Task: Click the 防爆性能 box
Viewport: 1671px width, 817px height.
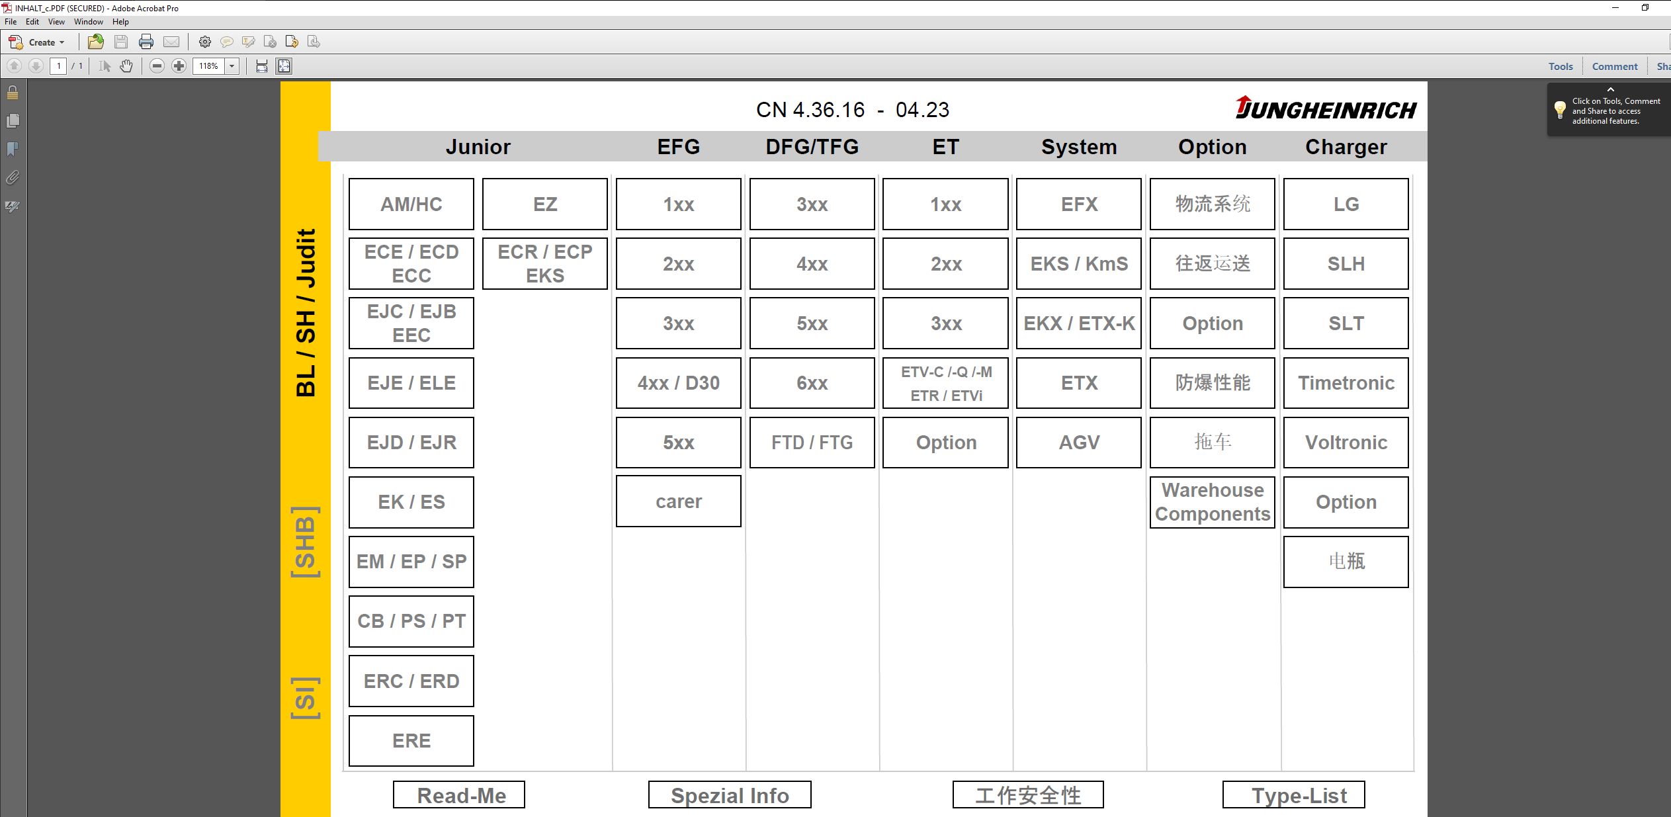Action: pyautogui.click(x=1213, y=383)
